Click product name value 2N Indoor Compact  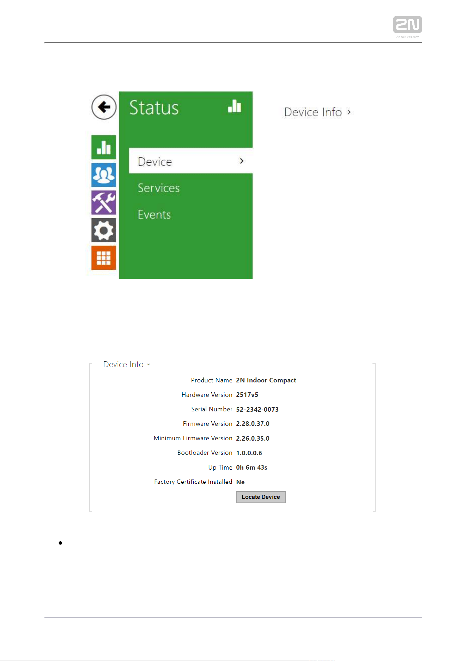(266, 380)
